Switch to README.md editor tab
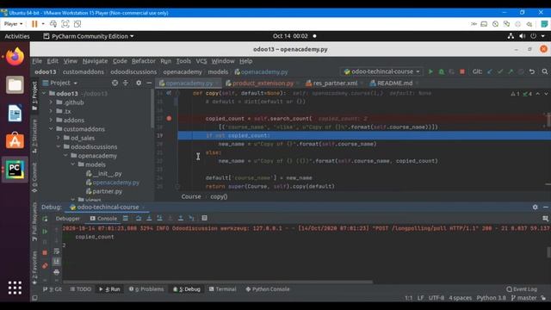Image resolution: width=551 pixels, height=310 pixels. point(394,84)
